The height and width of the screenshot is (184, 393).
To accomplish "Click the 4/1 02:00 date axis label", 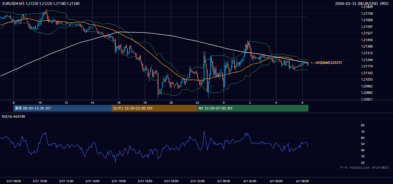I will pyautogui.click(x=250, y=181).
